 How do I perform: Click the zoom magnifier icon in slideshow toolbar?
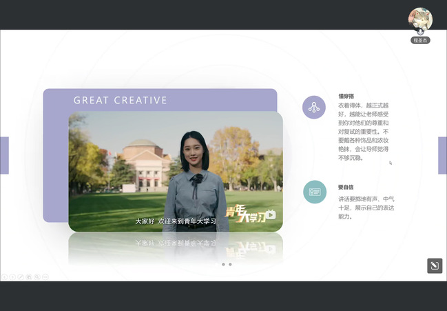(x=37, y=276)
